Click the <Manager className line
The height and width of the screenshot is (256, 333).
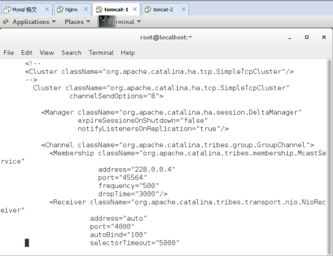[x=171, y=113]
